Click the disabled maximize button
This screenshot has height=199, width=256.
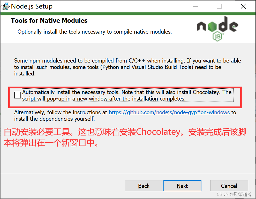(x=219, y=6)
